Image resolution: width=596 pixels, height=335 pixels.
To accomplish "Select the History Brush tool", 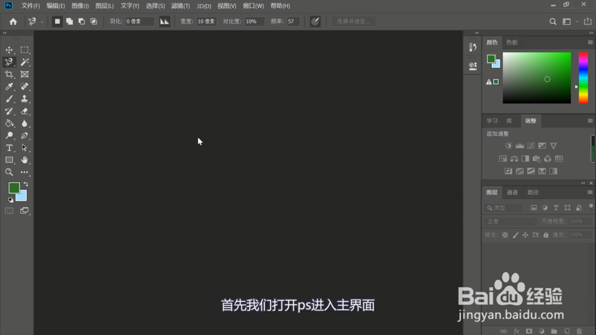I will point(9,111).
